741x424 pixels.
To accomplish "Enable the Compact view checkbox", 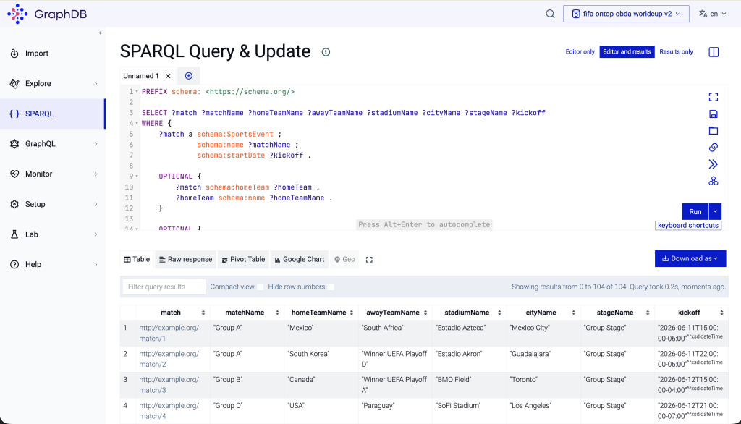I will click(260, 287).
